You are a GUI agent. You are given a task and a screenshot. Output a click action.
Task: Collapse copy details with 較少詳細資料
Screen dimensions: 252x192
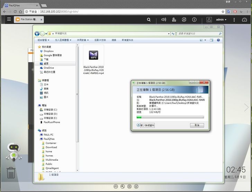146,125
